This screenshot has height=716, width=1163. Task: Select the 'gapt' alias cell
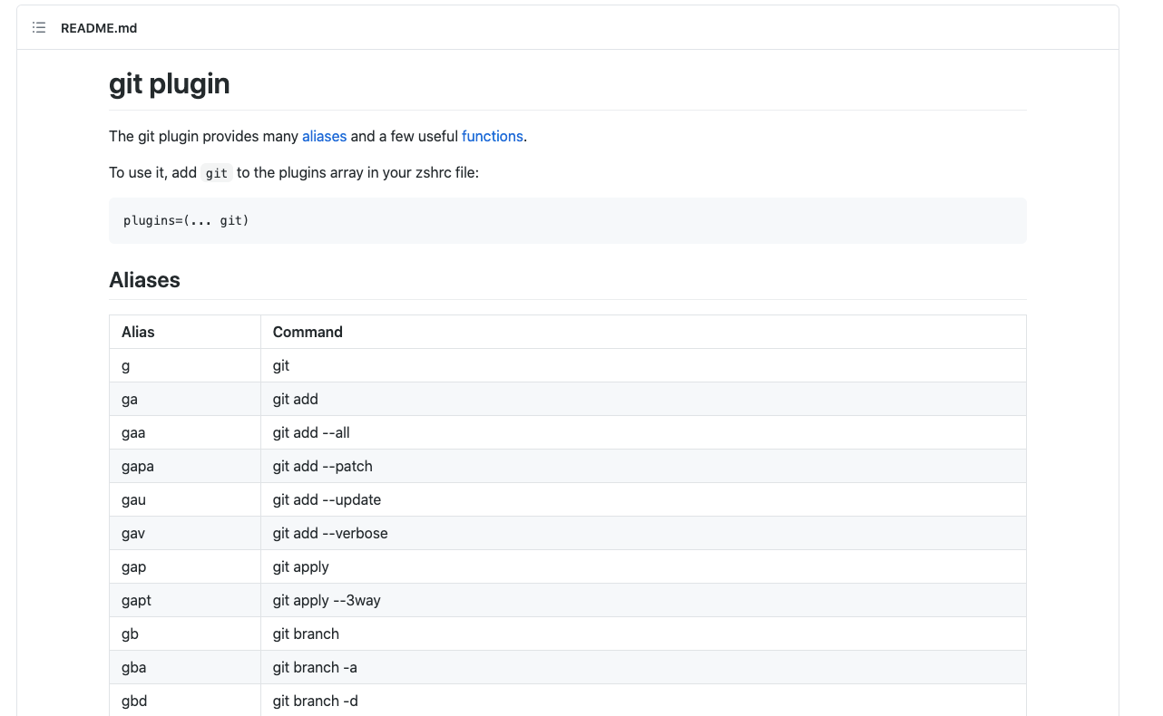185,600
